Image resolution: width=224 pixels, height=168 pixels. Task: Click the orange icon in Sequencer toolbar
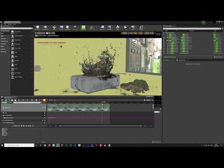44,100
